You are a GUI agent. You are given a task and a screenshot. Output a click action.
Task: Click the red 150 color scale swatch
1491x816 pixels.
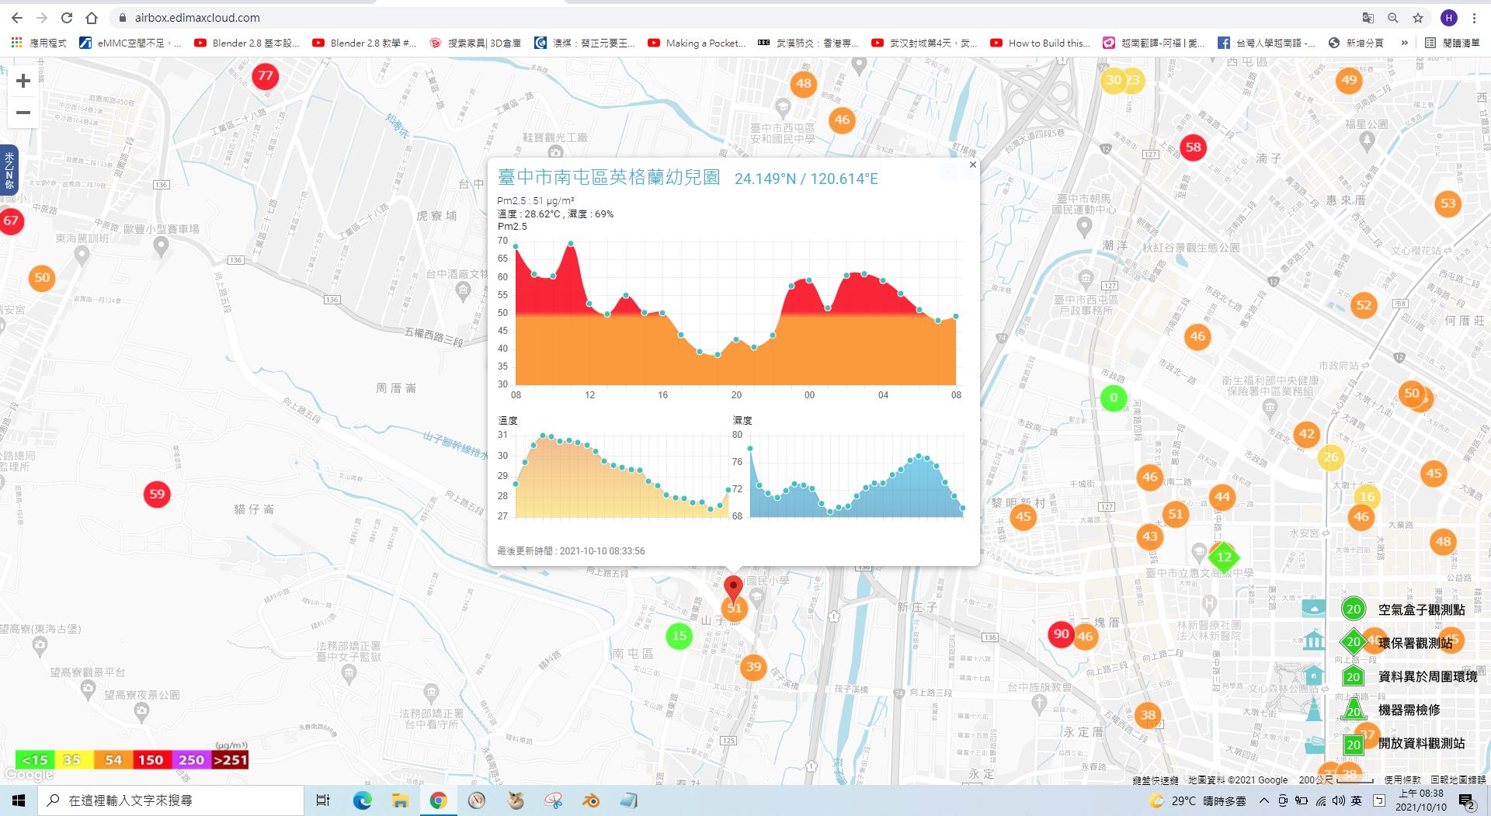click(x=151, y=760)
